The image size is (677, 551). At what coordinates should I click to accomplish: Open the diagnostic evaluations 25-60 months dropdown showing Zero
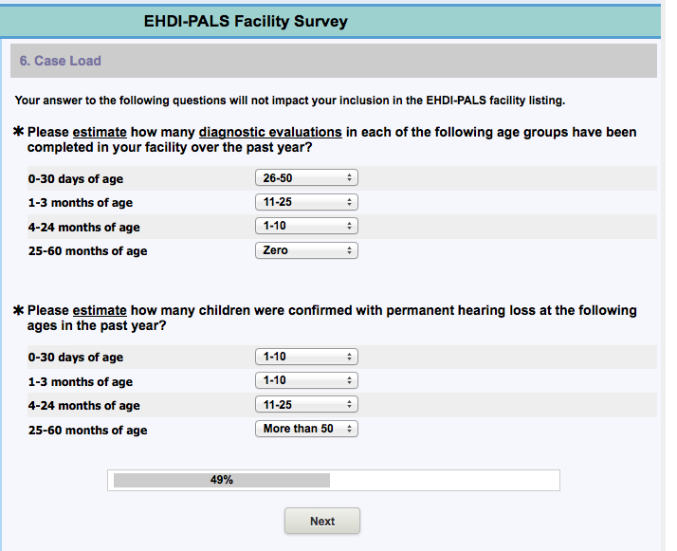point(306,250)
